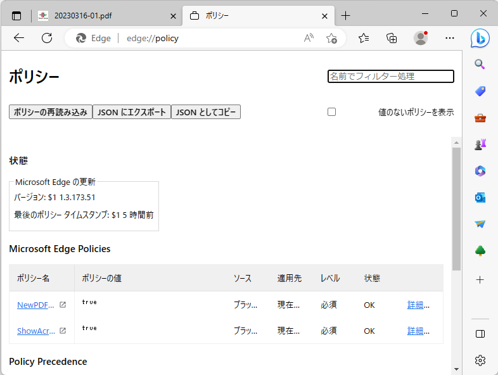Image resolution: width=498 pixels, height=375 pixels.
Task: Click the edge://policy address bar
Action: [207, 38]
